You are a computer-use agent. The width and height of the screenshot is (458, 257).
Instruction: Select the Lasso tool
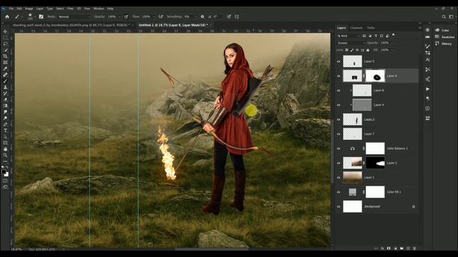pyautogui.click(x=5, y=44)
